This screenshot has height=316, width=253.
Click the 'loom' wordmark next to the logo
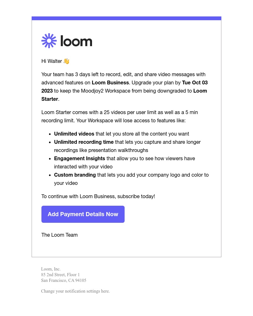point(76,40)
